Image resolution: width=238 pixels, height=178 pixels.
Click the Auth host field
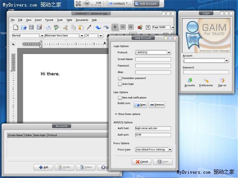point(153,128)
